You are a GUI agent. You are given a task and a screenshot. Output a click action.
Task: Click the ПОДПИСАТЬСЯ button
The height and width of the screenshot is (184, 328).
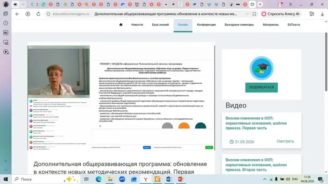point(261,87)
